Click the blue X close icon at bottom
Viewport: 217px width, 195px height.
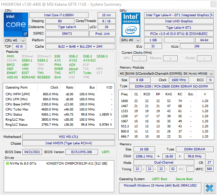point(210,188)
